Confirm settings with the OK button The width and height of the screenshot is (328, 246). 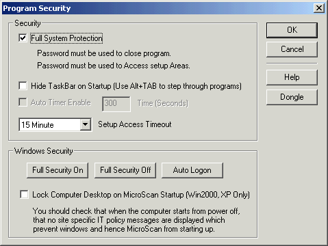tap(292, 30)
